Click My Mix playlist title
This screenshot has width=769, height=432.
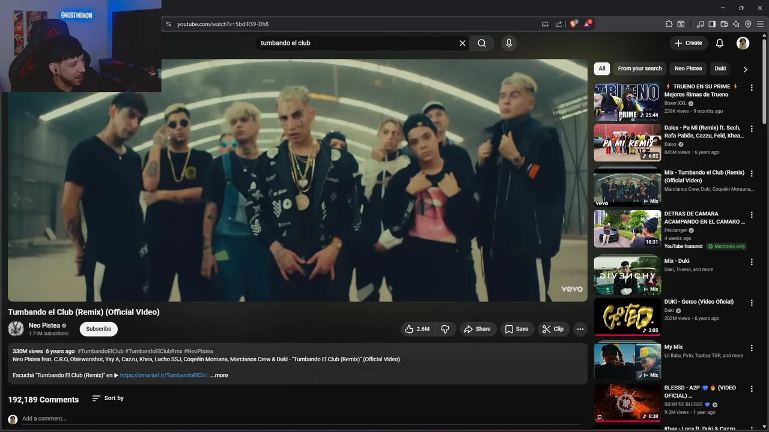point(673,347)
